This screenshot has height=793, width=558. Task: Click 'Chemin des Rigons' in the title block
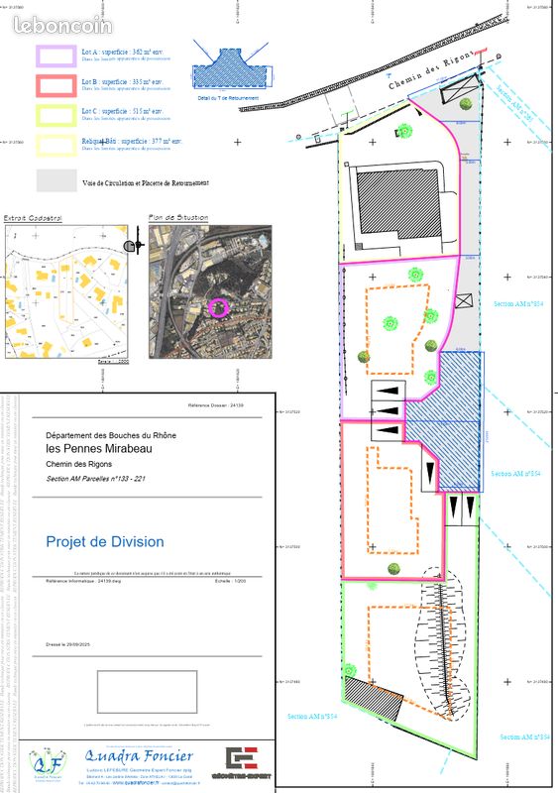[79, 464]
